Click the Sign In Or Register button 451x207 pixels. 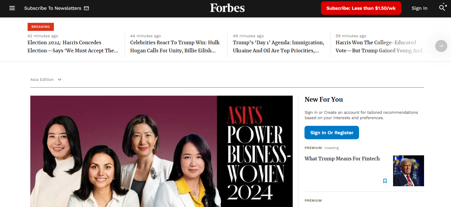pos(331,133)
